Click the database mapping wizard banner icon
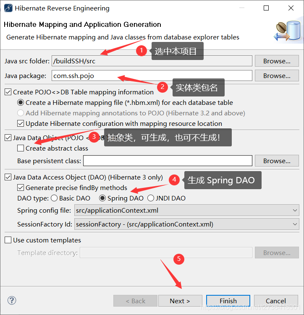 [288, 31]
